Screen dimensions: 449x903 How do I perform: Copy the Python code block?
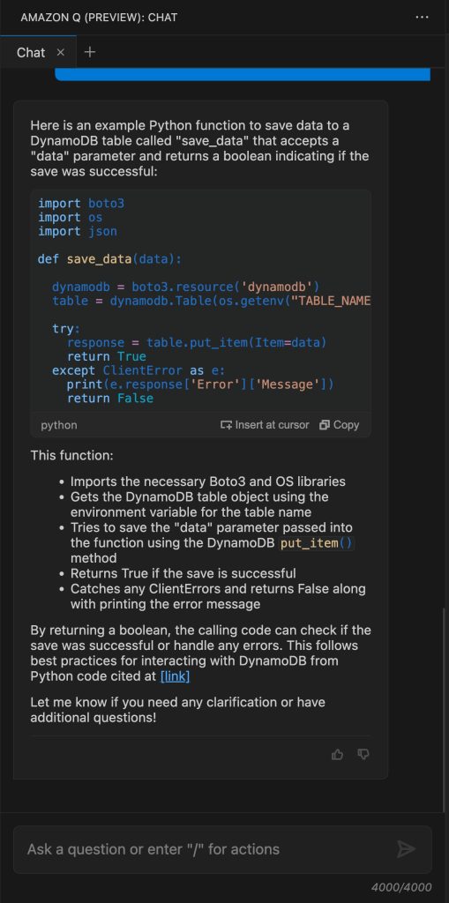(340, 425)
